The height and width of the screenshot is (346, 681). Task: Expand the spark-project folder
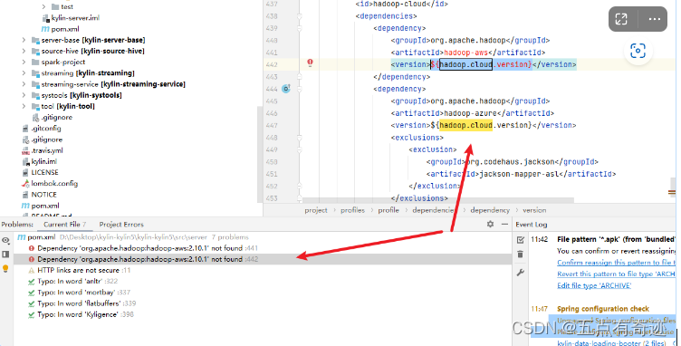[24, 62]
